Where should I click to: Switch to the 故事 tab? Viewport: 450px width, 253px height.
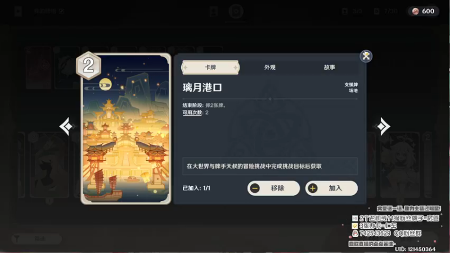329,67
